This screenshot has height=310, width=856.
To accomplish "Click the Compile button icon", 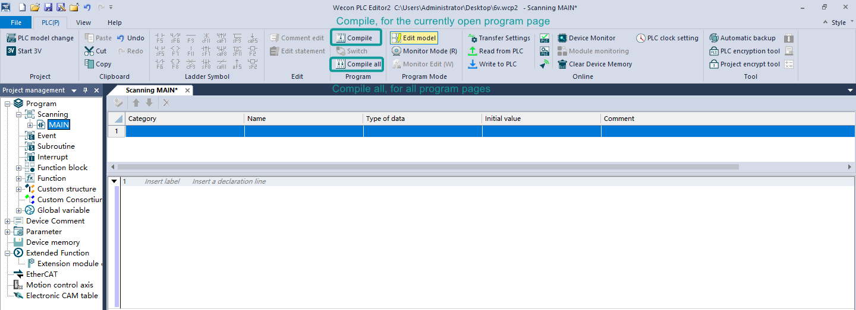I will (x=341, y=38).
